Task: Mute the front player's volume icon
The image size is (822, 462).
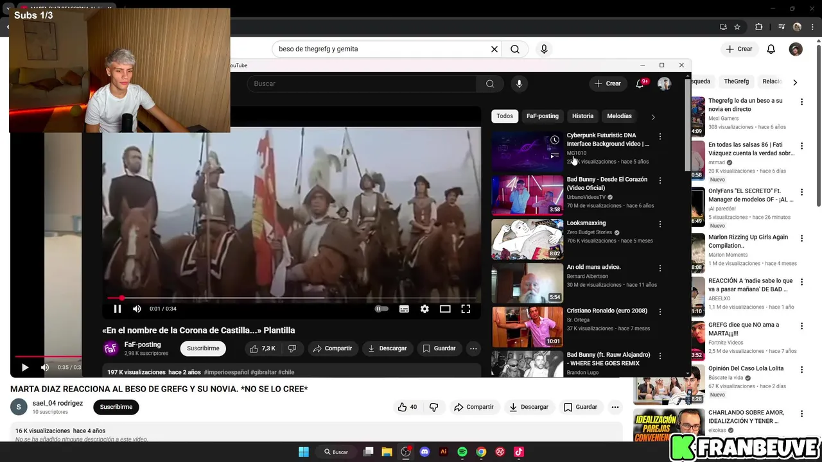Action: click(x=137, y=309)
